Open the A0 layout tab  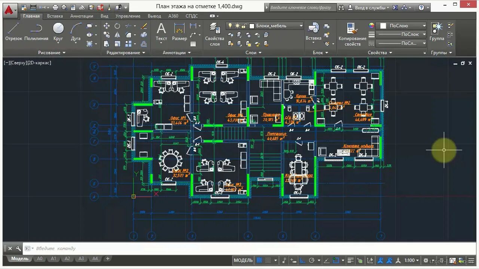tap(40, 259)
